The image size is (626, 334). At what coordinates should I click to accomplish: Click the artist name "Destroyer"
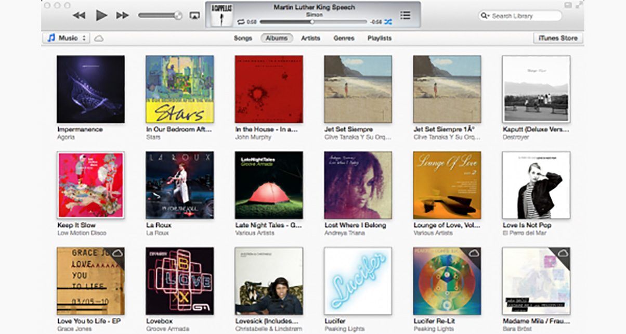[516, 137]
